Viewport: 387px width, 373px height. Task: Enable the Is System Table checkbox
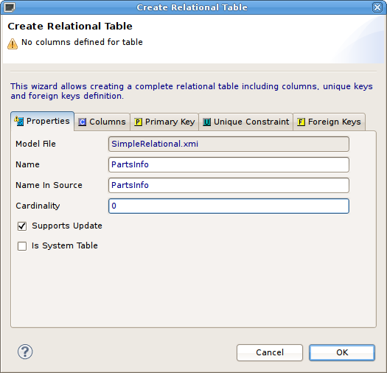(x=22, y=246)
